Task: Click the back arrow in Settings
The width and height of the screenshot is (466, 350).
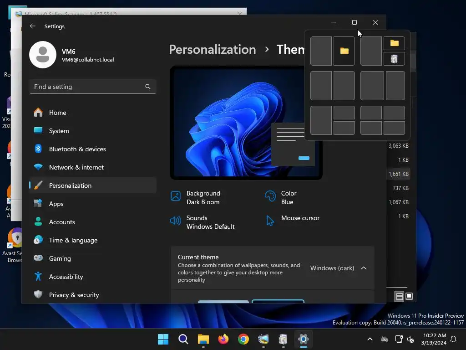Action: tap(33, 26)
